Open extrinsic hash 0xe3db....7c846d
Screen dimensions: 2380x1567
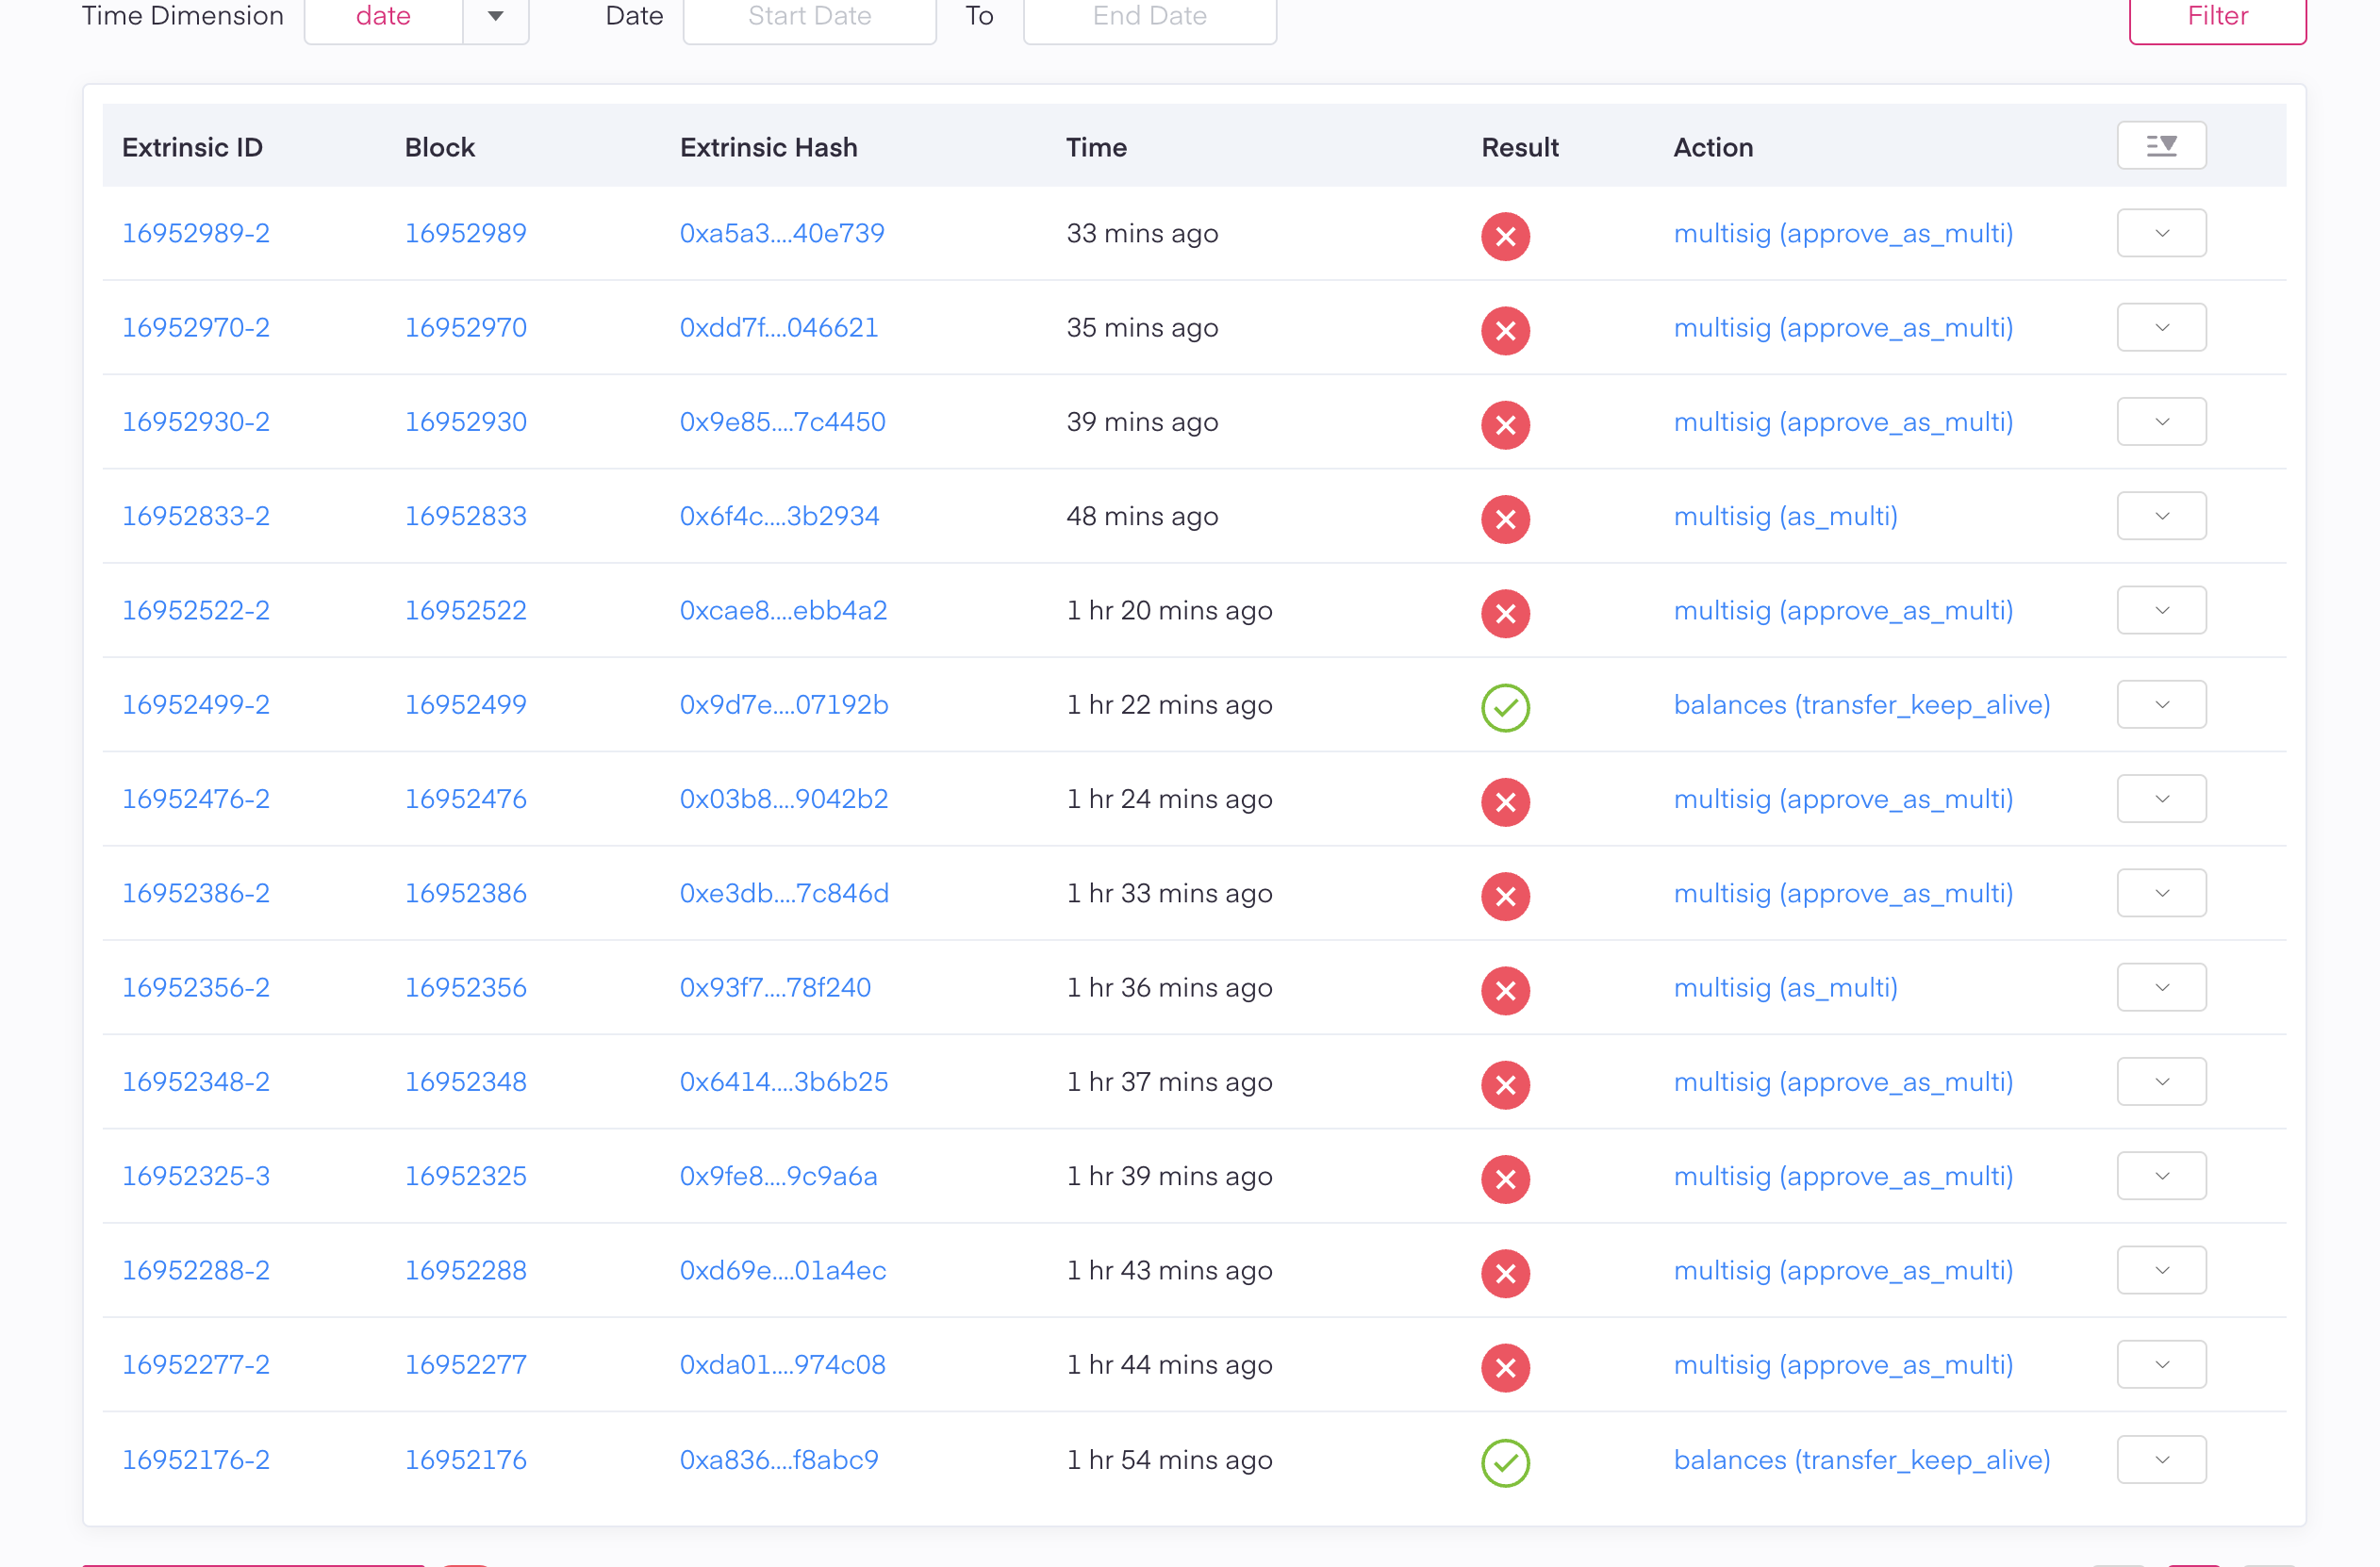point(784,893)
